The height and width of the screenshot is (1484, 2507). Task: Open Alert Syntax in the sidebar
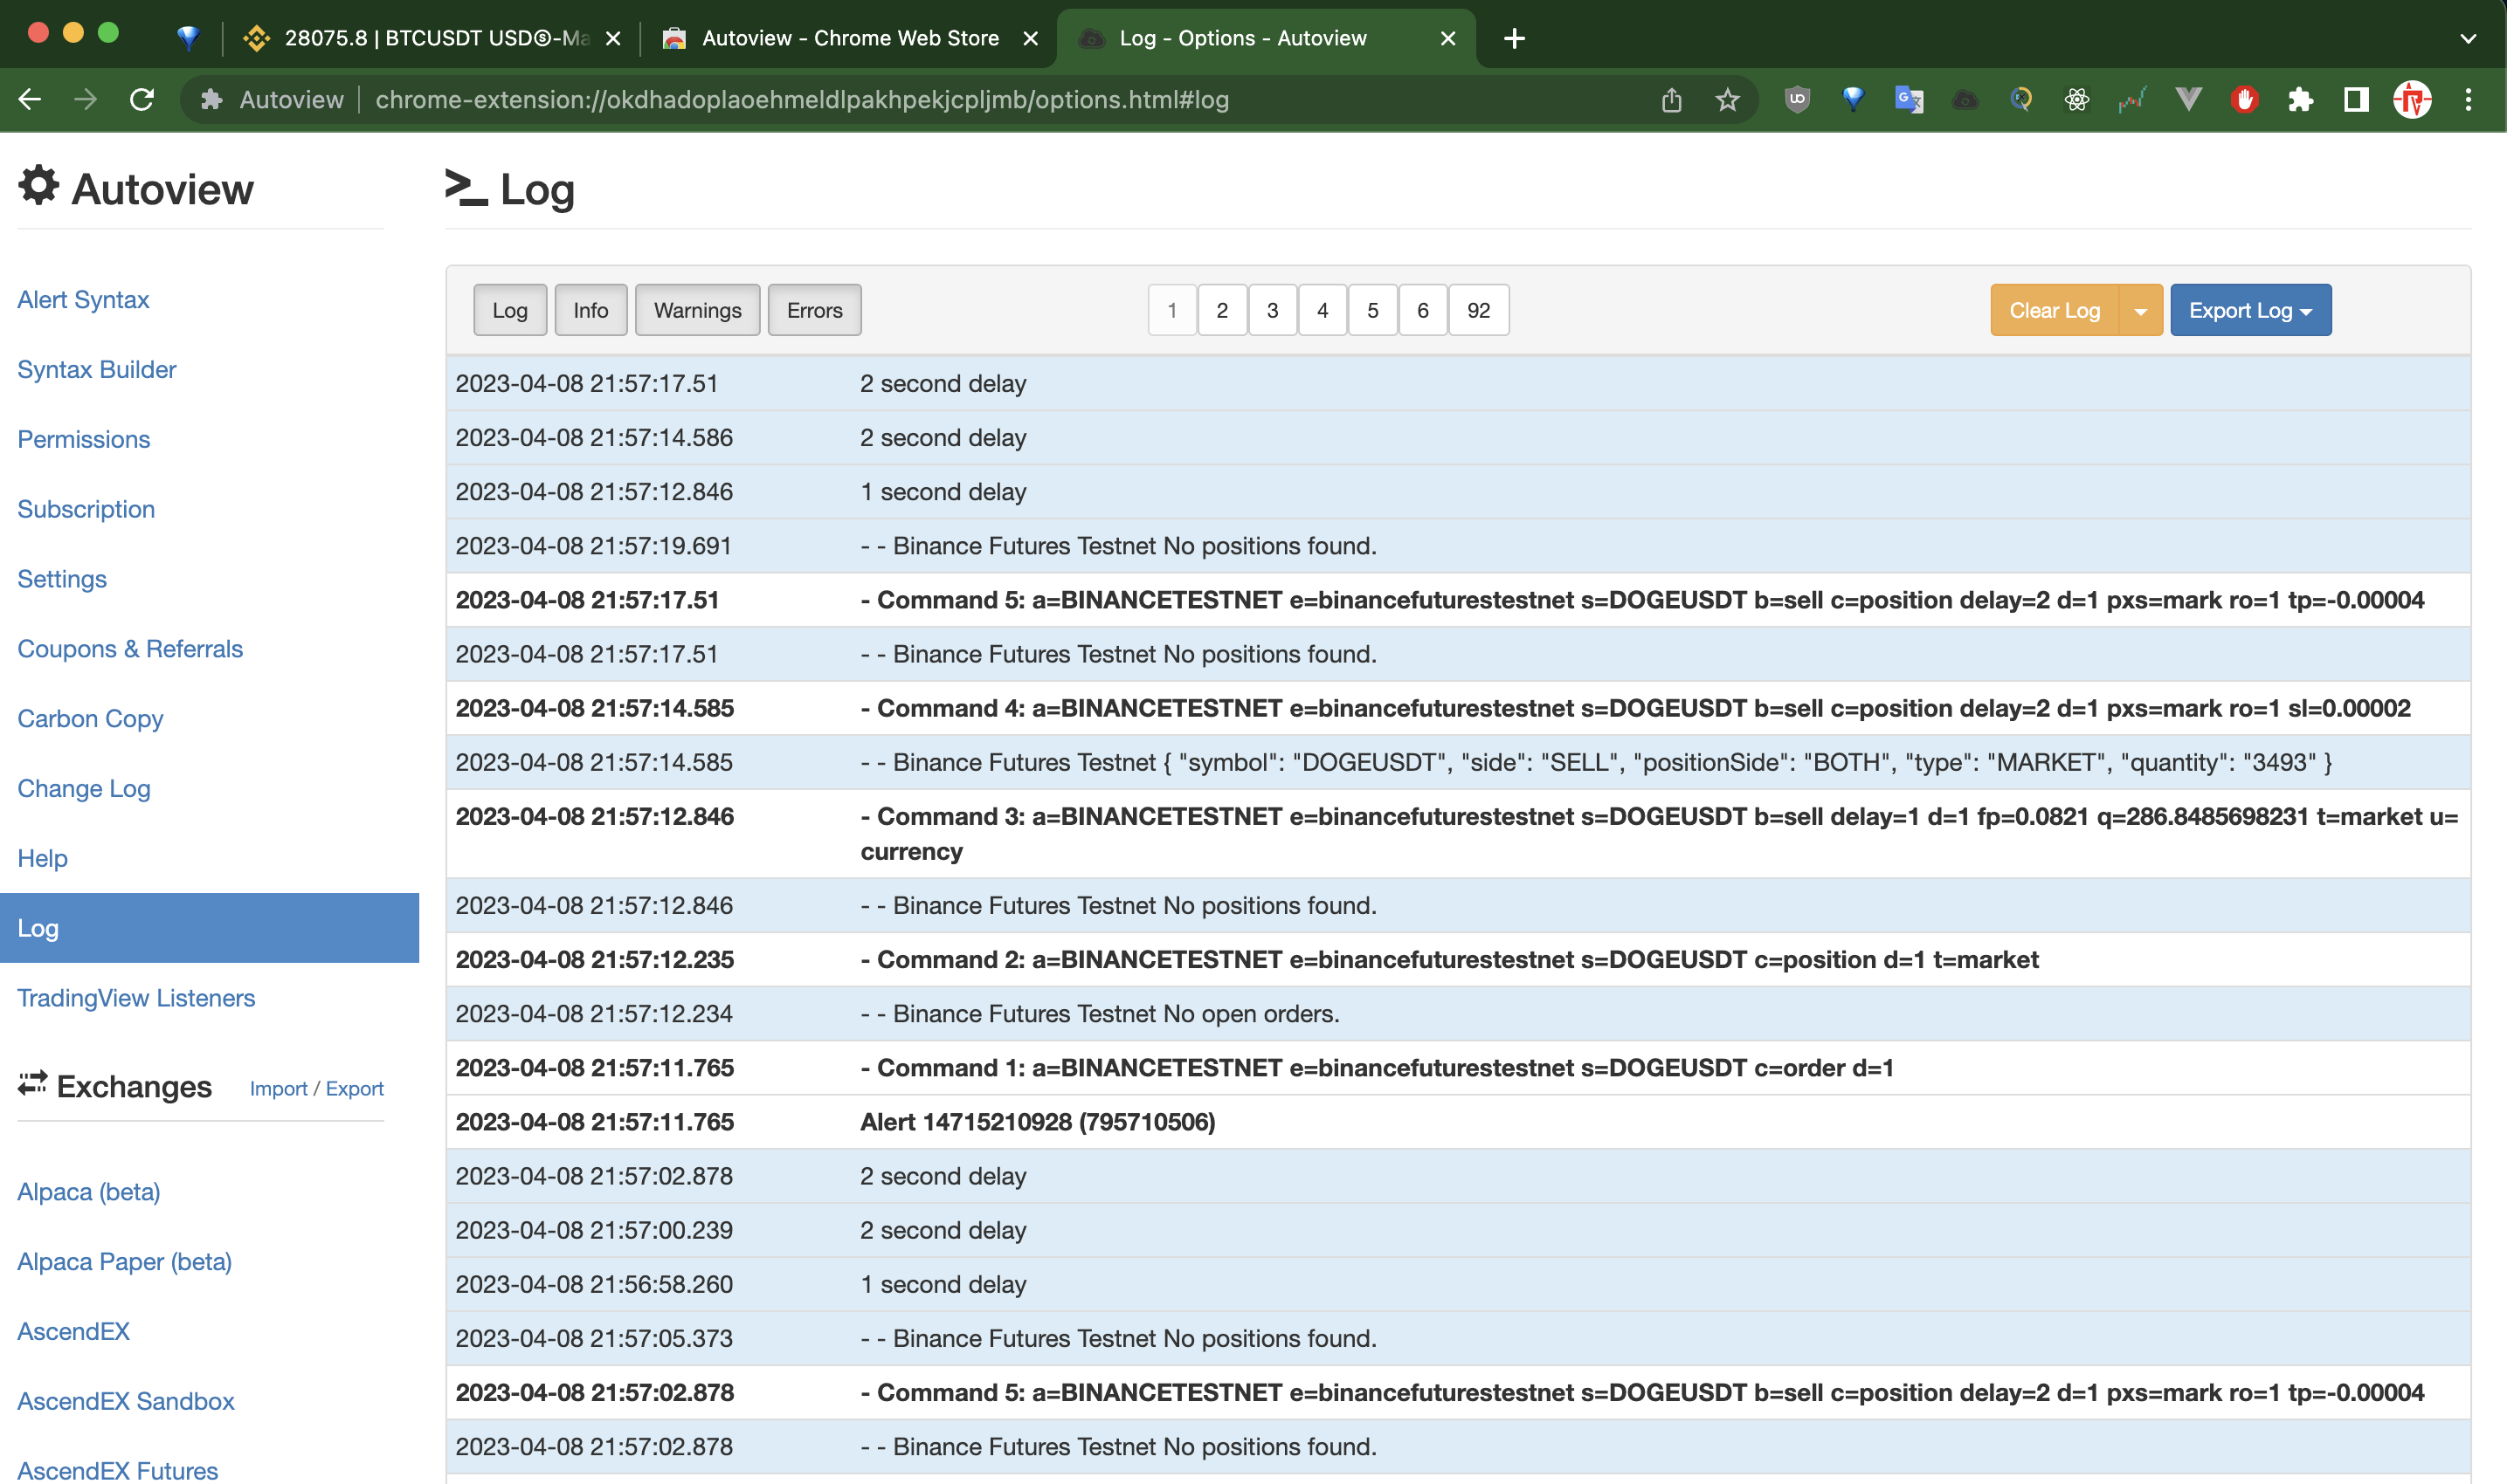point(83,299)
